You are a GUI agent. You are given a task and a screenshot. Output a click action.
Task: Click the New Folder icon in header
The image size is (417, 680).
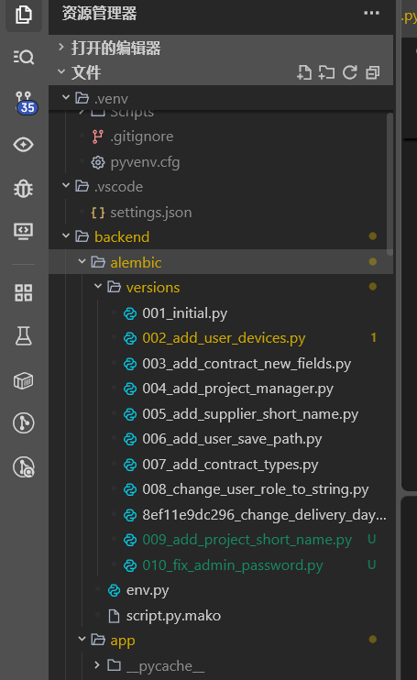click(x=326, y=72)
